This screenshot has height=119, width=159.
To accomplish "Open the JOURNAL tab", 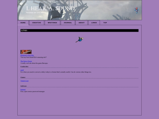I will pyautogui.click(x=68, y=23).
